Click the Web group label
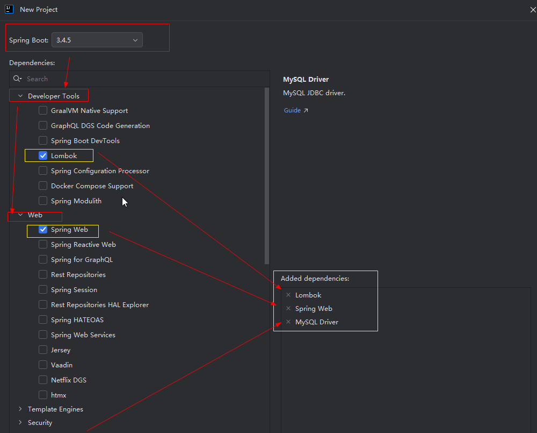Viewport: 537px width, 433px height. (x=35, y=215)
